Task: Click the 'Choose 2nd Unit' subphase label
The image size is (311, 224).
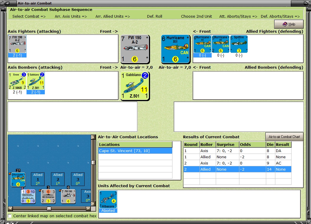Action: pyautogui.click(x=196, y=17)
